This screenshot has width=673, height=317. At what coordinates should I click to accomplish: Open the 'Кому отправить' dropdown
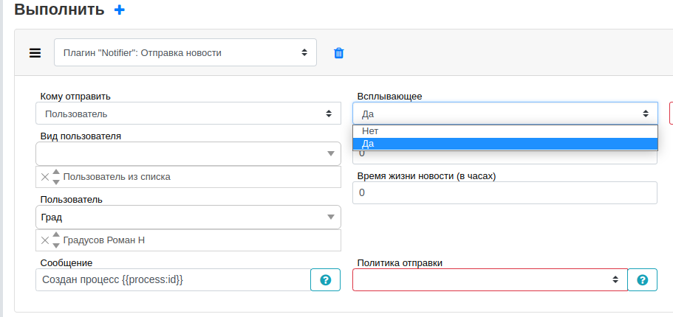(188, 114)
